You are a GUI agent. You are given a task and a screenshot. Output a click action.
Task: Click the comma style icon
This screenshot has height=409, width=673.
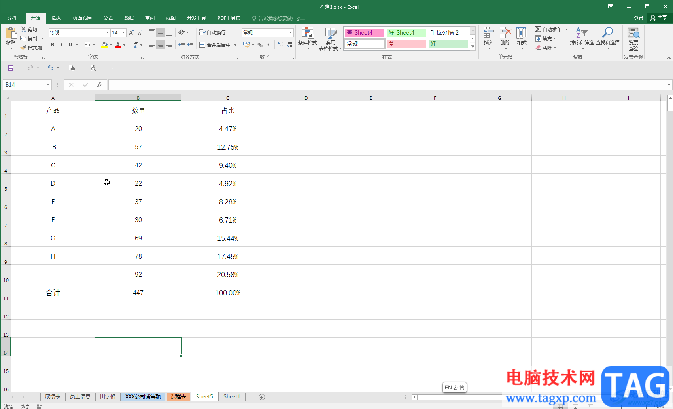(x=268, y=45)
